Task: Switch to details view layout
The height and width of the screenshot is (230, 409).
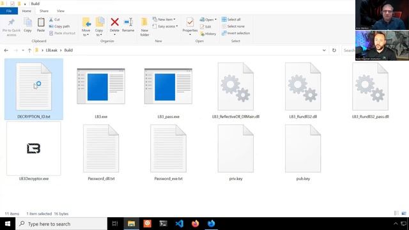Action: pos(396,213)
